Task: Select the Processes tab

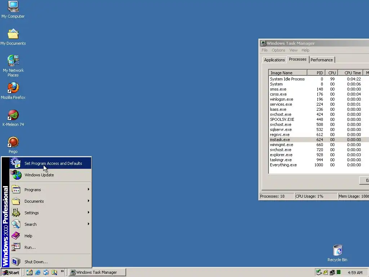Action: [298, 59]
